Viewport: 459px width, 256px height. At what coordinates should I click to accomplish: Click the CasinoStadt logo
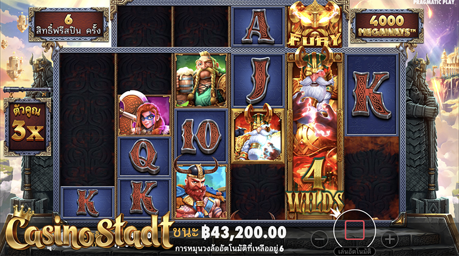(88, 231)
